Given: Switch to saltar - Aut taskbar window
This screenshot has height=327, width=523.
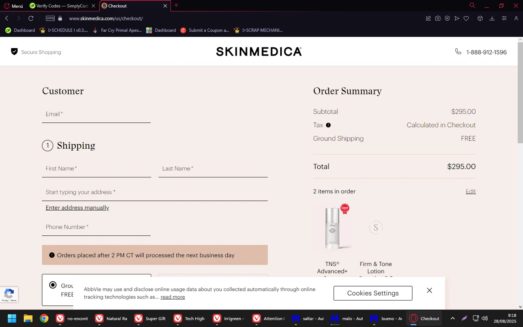Looking at the screenshot, I should pos(308,318).
